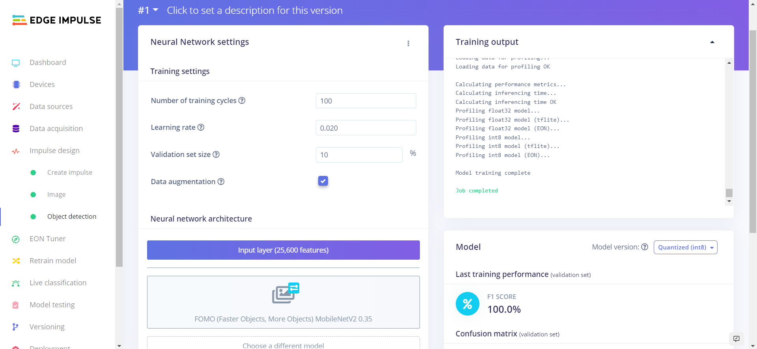Viewport: 757px width, 349px height.
Task: Go to Model testing page
Action: click(52, 305)
